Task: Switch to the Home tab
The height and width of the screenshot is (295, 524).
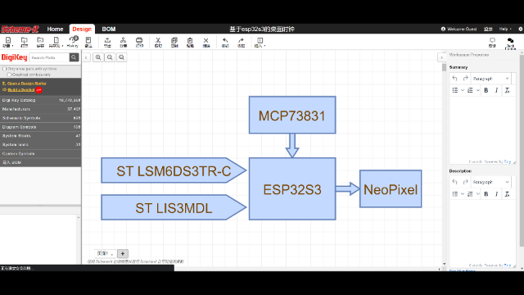Action: 55,29
